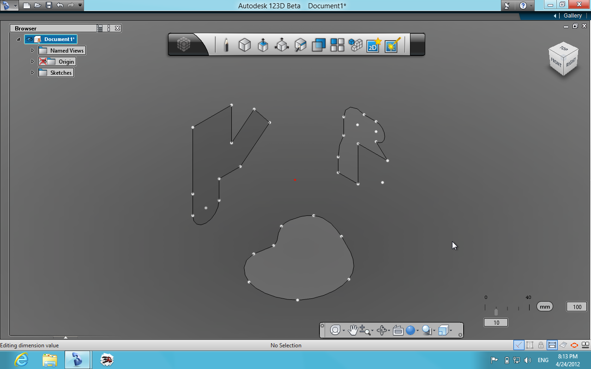Image resolution: width=591 pixels, height=369 pixels.
Task: Open the zoom tool dropdown arrow
Action: click(372, 331)
